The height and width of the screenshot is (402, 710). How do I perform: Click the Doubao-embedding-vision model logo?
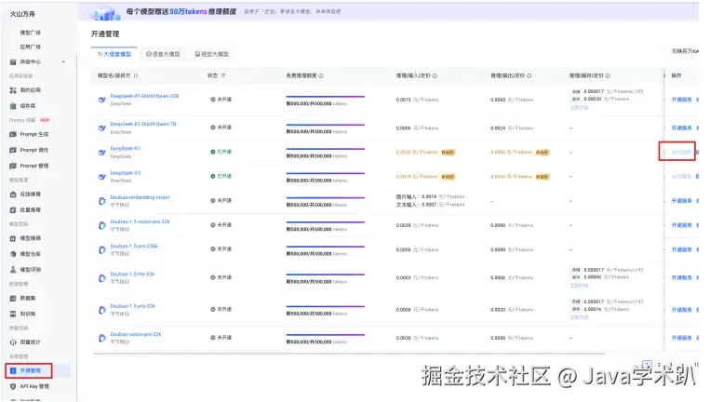click(102, 201)
